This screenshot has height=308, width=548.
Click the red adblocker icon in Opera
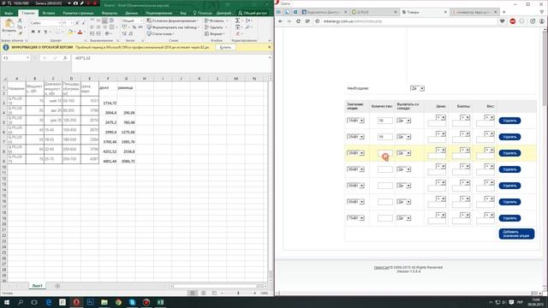tap(513, 21)
